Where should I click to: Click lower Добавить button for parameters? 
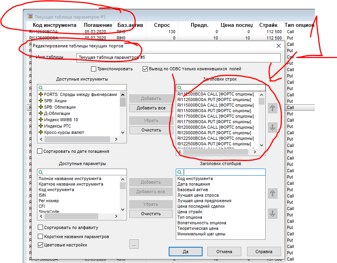coord(151,182)
